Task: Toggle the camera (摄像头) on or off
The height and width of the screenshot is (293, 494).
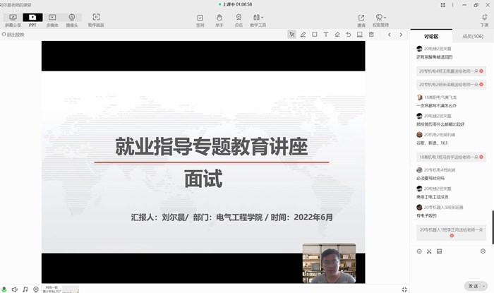Action: [72, 19]
